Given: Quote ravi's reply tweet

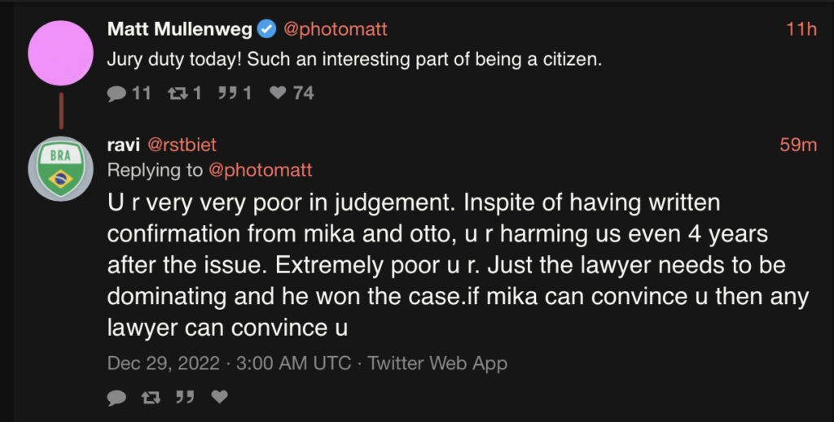Looking at the screenshot, I should pyautogui.click(x=186, y=397).
